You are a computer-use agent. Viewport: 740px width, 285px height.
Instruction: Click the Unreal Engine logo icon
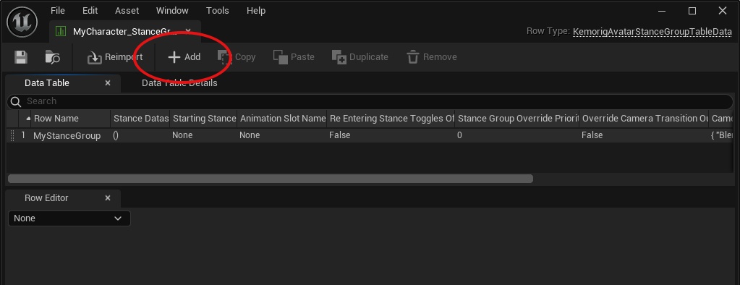(x=22, y=21)
